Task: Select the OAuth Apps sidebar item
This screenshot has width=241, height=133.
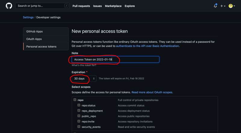Action: (x=34, y=39)
